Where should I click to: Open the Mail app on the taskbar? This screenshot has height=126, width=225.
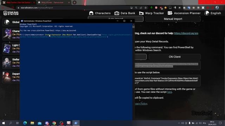40,123
